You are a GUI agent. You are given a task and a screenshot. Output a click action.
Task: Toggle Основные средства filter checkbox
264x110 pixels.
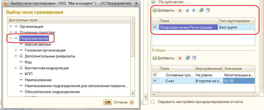coord(155,74)
